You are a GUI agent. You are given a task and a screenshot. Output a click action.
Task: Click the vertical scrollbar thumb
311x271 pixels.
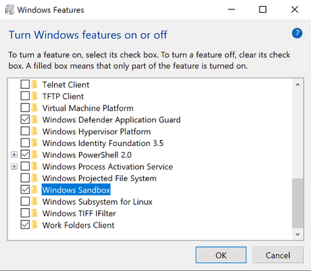(297, 203)
